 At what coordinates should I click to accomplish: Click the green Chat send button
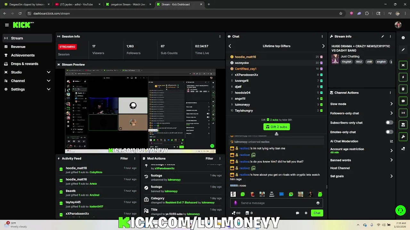[317, 213]
